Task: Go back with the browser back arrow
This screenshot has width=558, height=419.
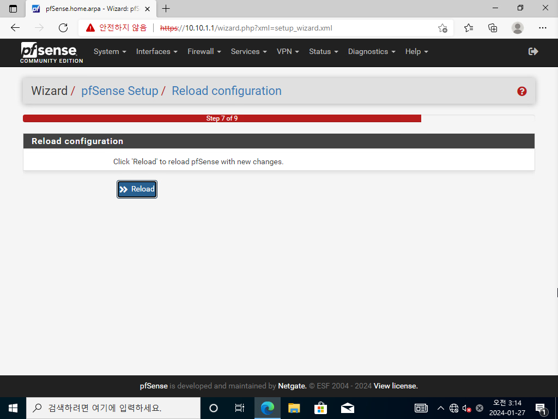Action: (15, 28)
